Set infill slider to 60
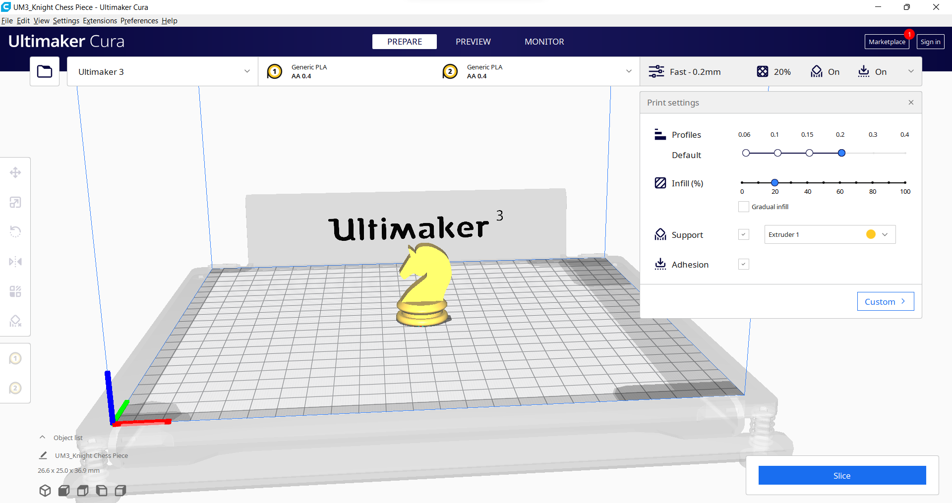The image size is (952, 503). point(840,182)
